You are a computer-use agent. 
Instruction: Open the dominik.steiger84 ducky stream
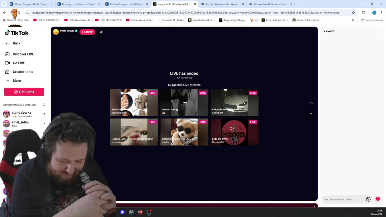[x=184, y=132]
